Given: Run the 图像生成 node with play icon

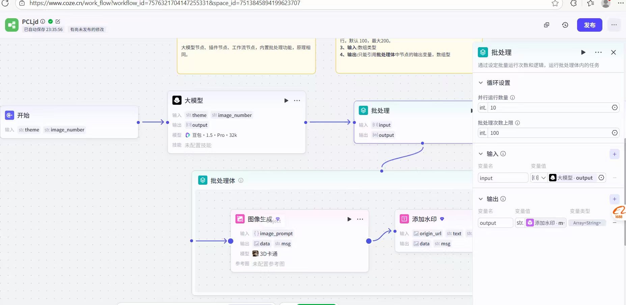Looking at the screenshot, I should tap(349, 219).
